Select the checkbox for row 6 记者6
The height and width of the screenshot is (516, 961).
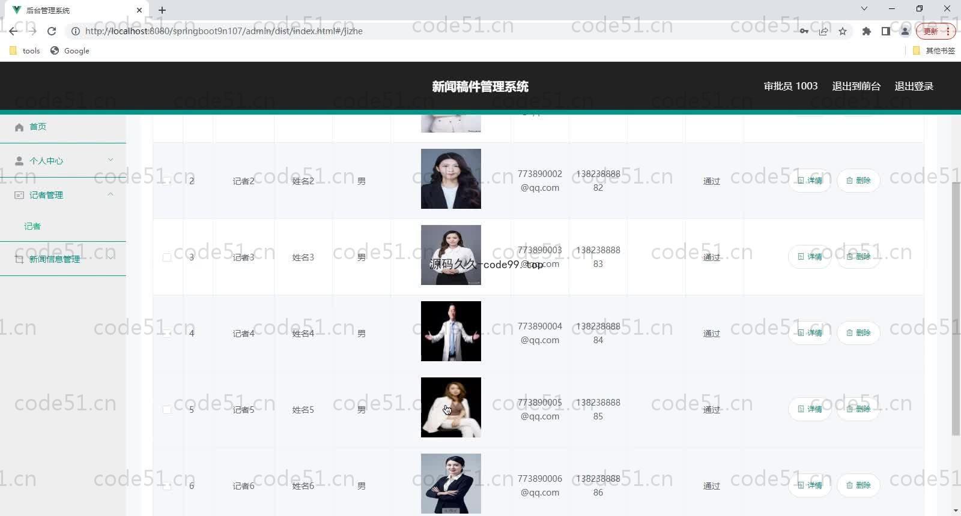167,486
